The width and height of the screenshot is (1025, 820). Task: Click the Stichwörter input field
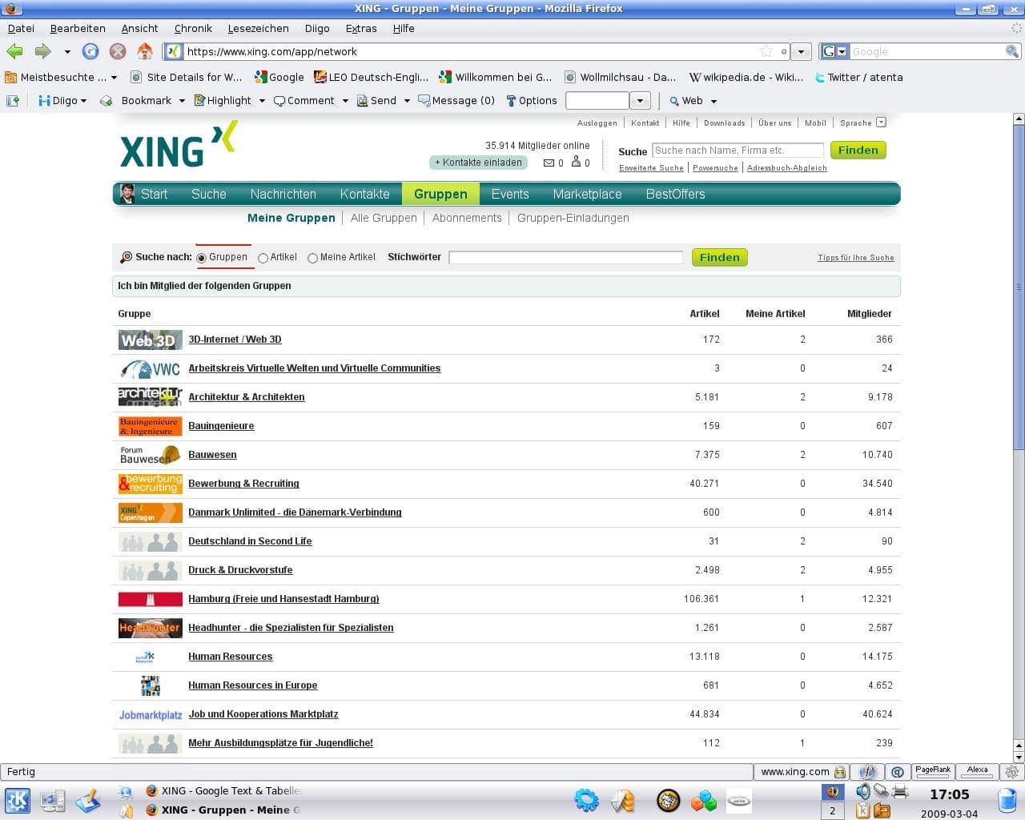click(x=565, y=257)
